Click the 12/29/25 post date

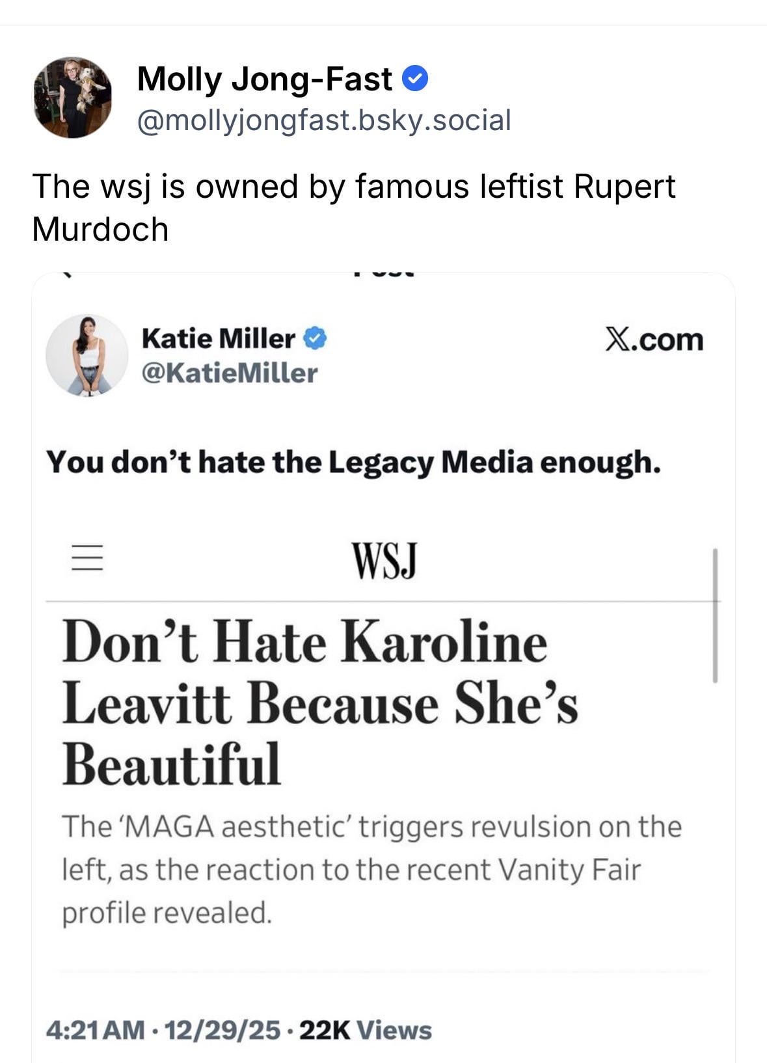(x=222, y=1030)
